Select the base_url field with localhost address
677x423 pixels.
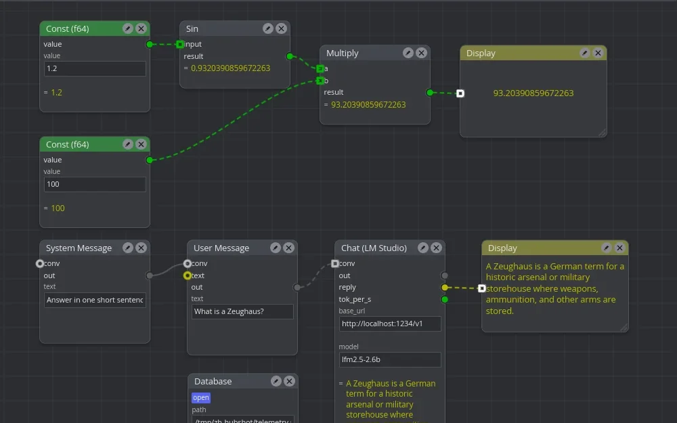coord(390,324)
